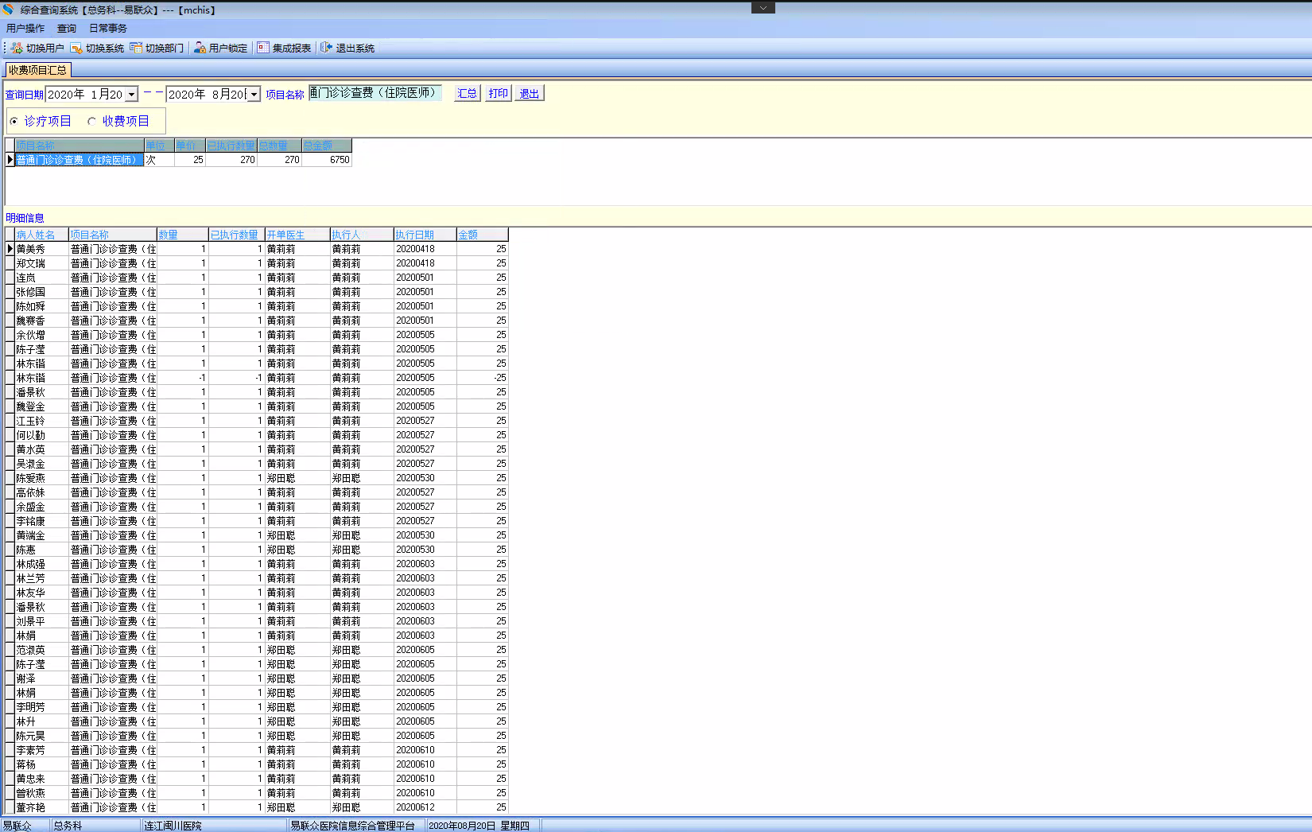Focus the 项目名称 search input field
1312x832 pixels.
(x=375, y=93)
